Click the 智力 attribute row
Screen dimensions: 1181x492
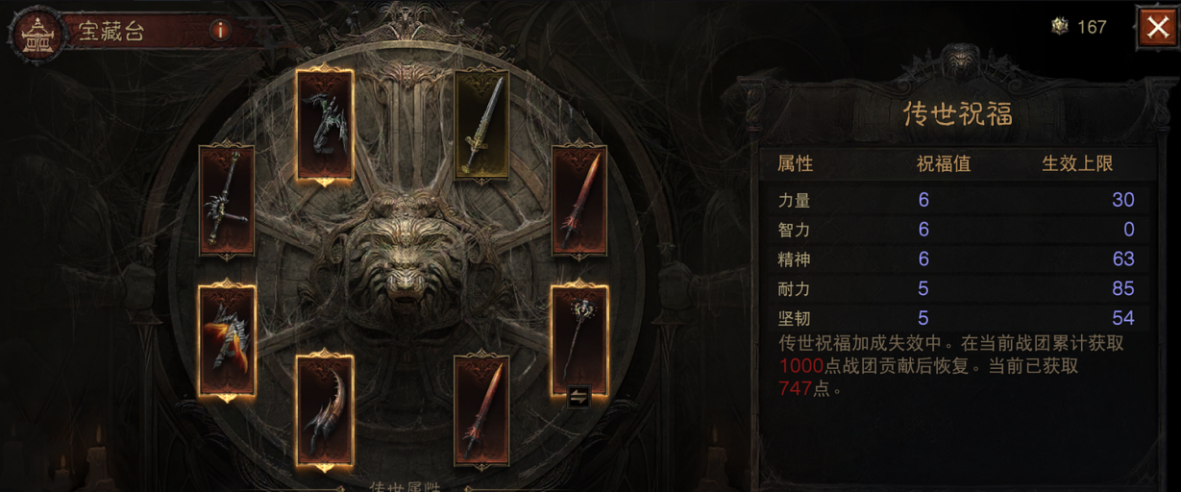(956, 230)
